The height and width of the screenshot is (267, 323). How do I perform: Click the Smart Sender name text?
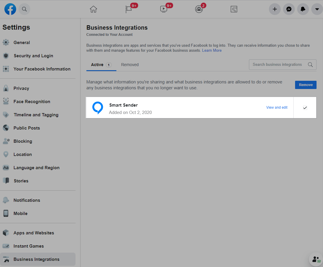pos(123,105)
